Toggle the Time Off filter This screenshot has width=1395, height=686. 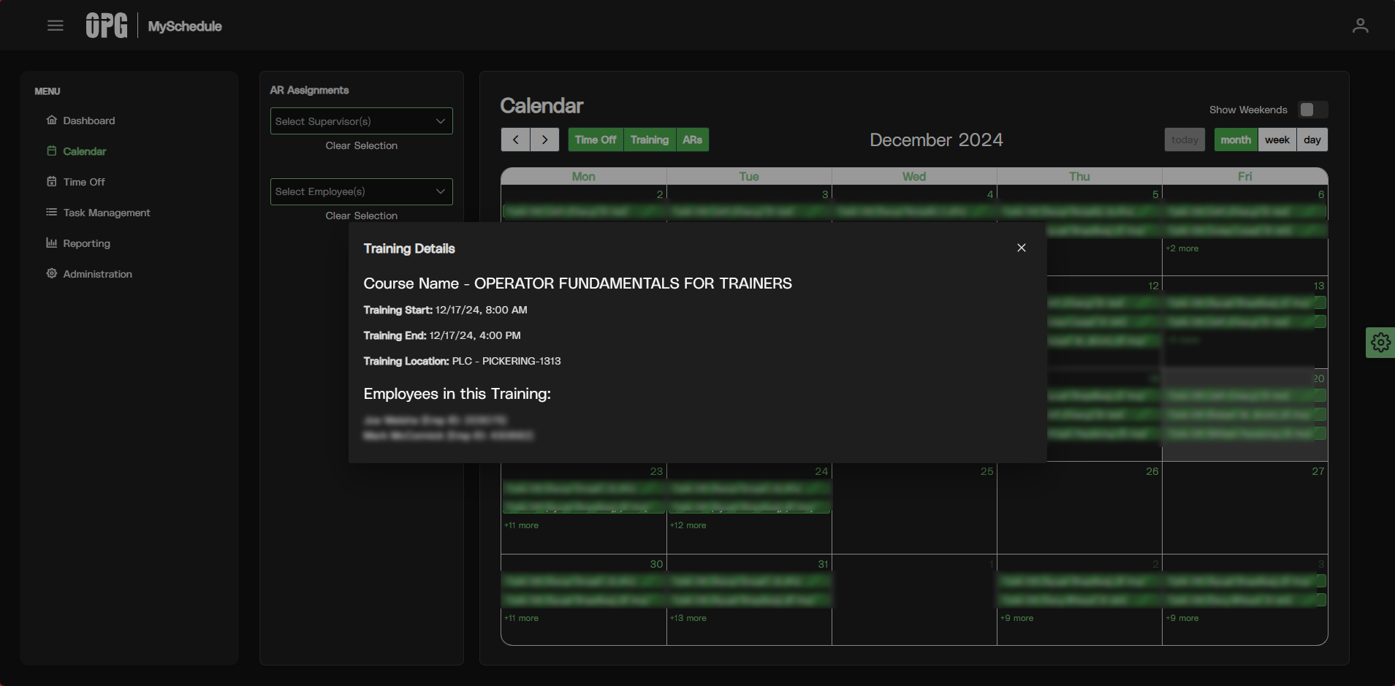click(596, 140)
